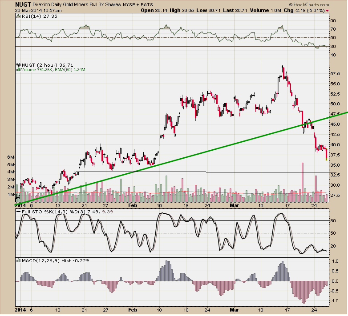Click the '26-Mar-2014 10:57 am' timestamp

(x=38, y=10)
